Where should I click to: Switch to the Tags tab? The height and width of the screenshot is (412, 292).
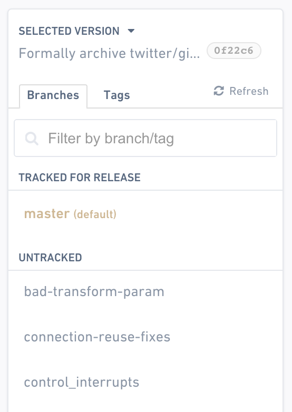[116, 96]
